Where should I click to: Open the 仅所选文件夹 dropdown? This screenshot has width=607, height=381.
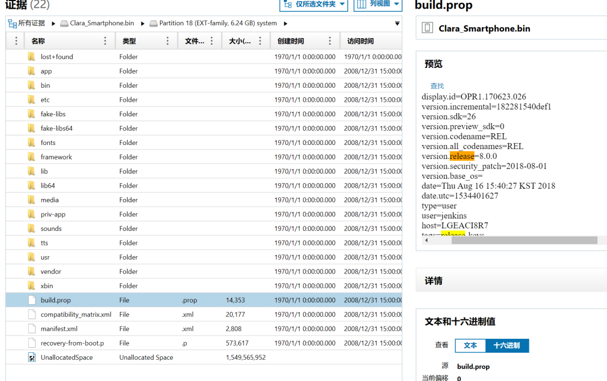point(314,4)
